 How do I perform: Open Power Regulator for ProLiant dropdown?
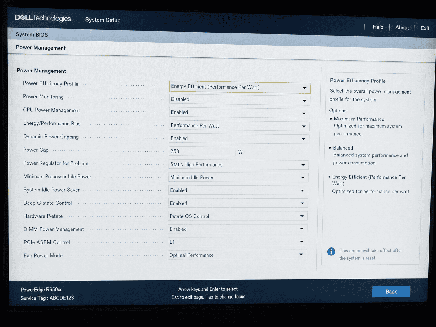(x=239, y=165)
